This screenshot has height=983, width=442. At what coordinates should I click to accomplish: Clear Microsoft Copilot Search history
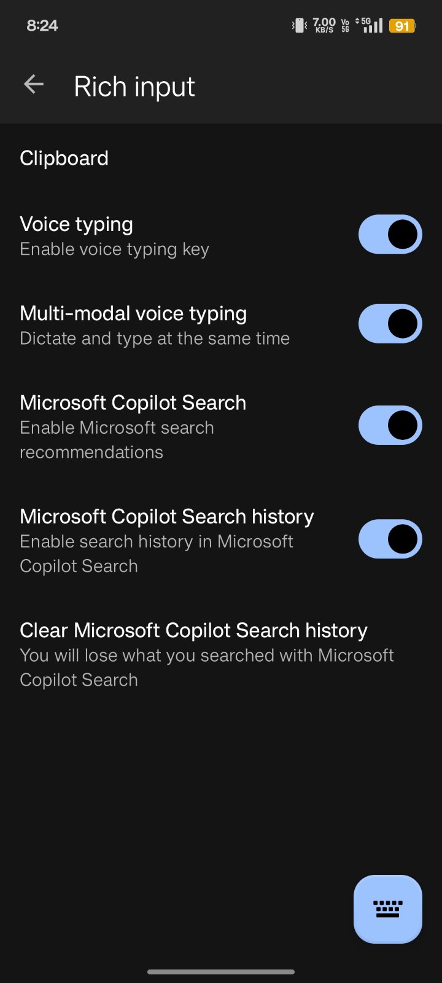point(193,630)
